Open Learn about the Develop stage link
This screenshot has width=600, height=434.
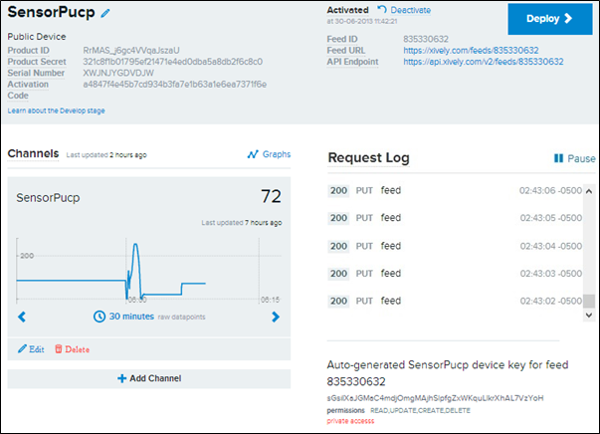click(x=57, y=110)
